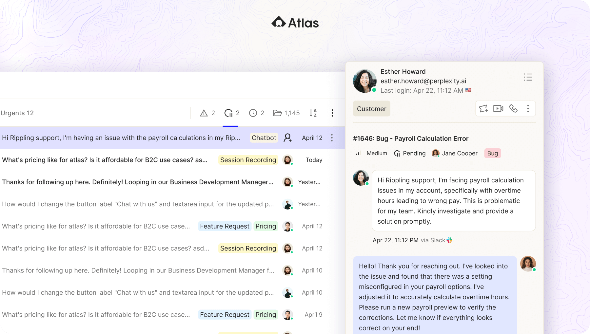The image size is (590, 334).
Task: Select the pending filter tab showing 2
Action: click(x=232, y=113)
